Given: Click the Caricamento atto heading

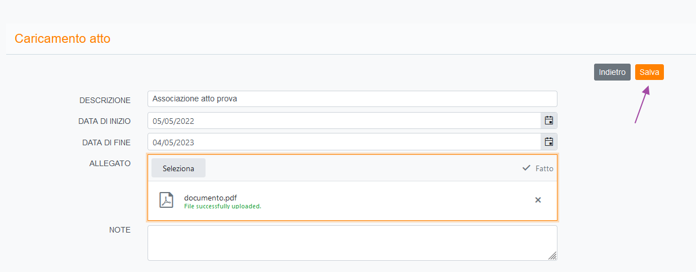Looking at the screenshot, I should [x=63, y=39].
